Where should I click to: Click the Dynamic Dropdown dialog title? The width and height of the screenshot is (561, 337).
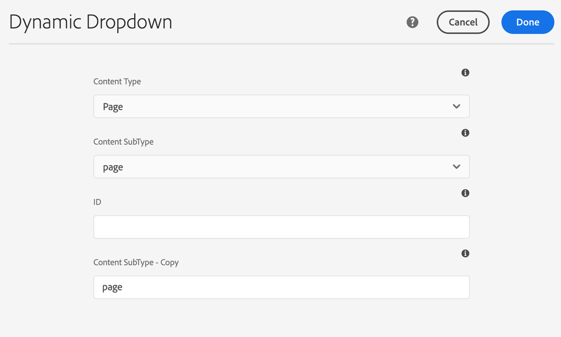coord(90,22)
